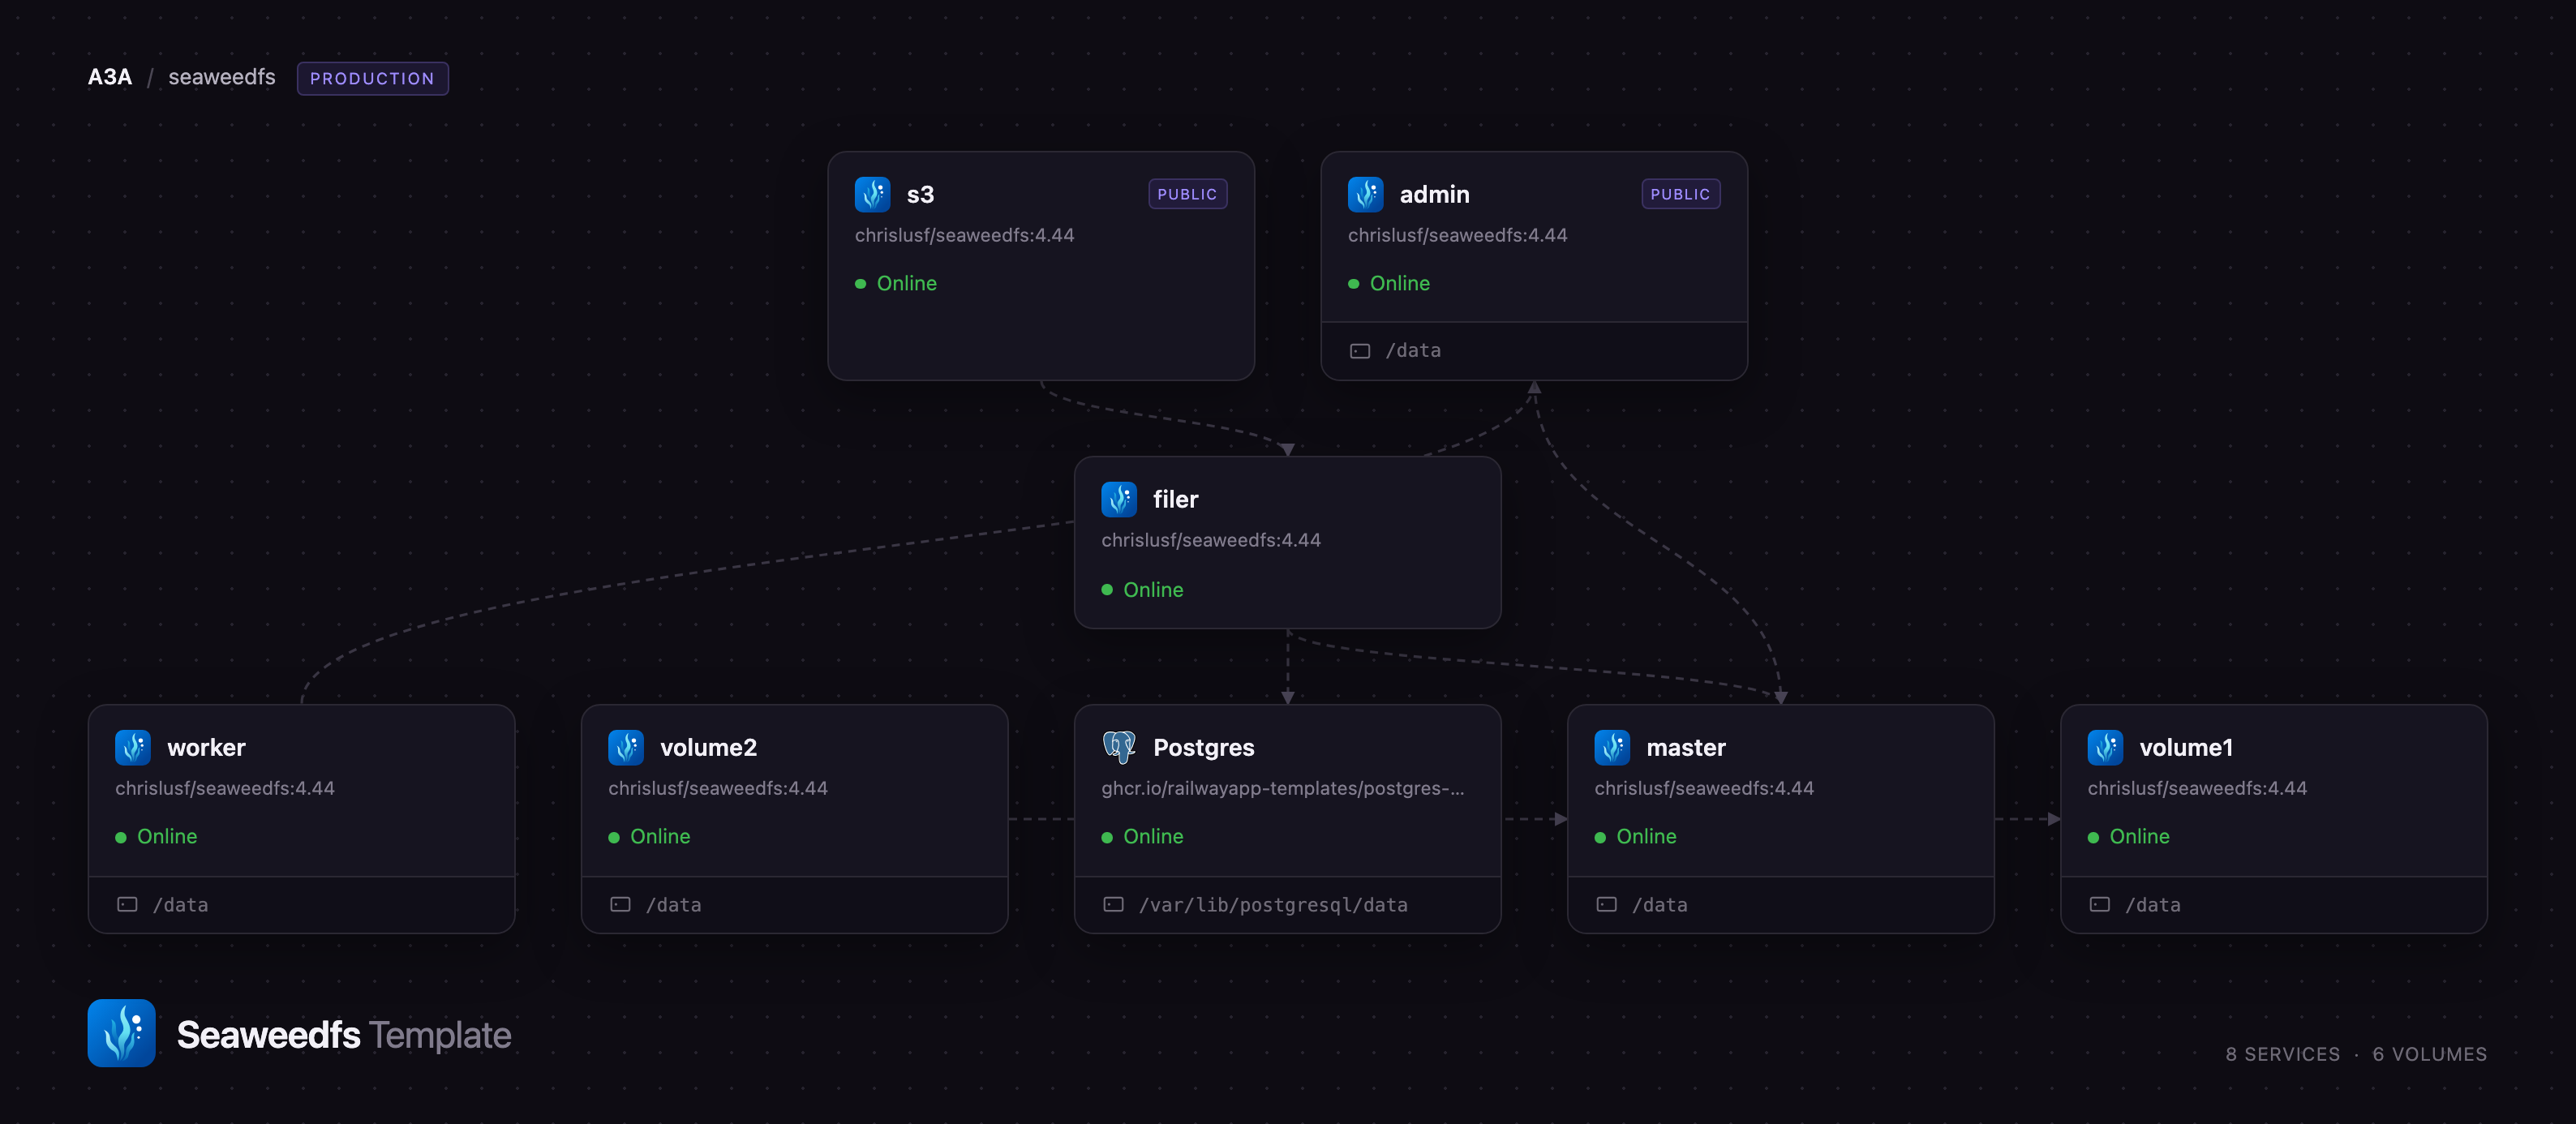Select the admin service name
This screenshot has width=2576, height=1124.
pyautogui.click(x=1434, y=194)
